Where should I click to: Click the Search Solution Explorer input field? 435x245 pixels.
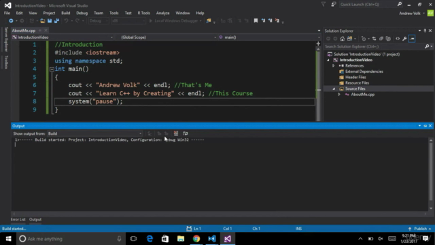(x=375, y=47)
